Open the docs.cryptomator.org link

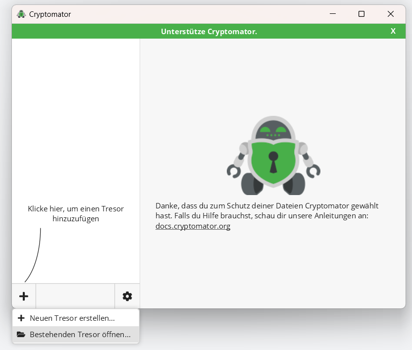193,226
